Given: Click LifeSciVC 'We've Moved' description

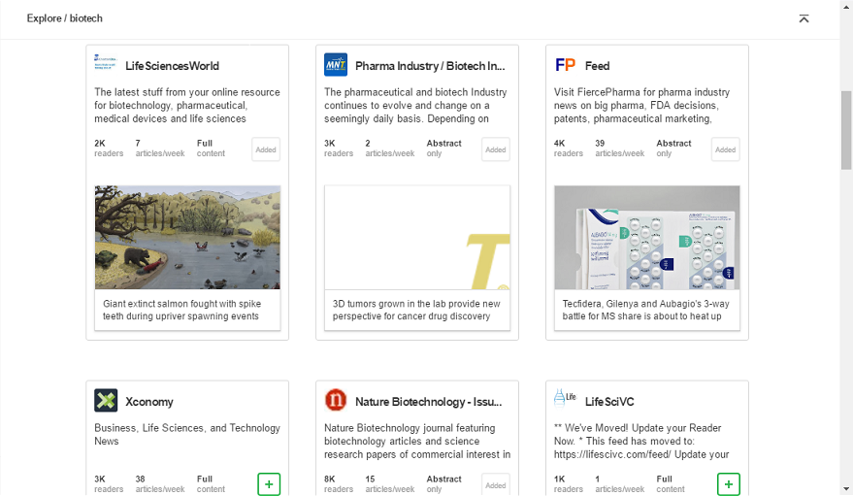Looking at the screenshot, I should 641,441.
